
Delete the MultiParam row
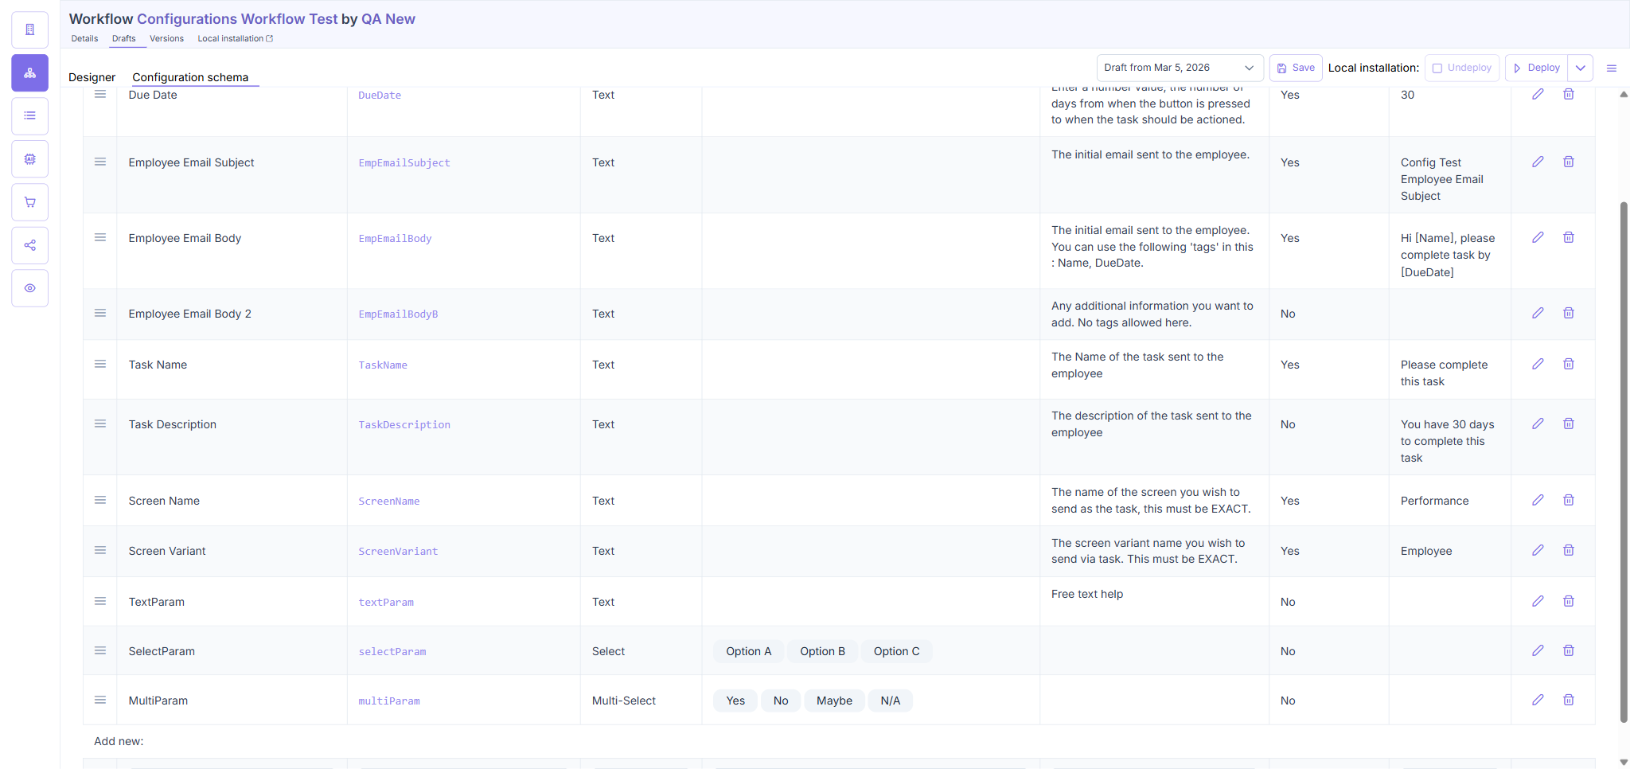pos(1569,700)
